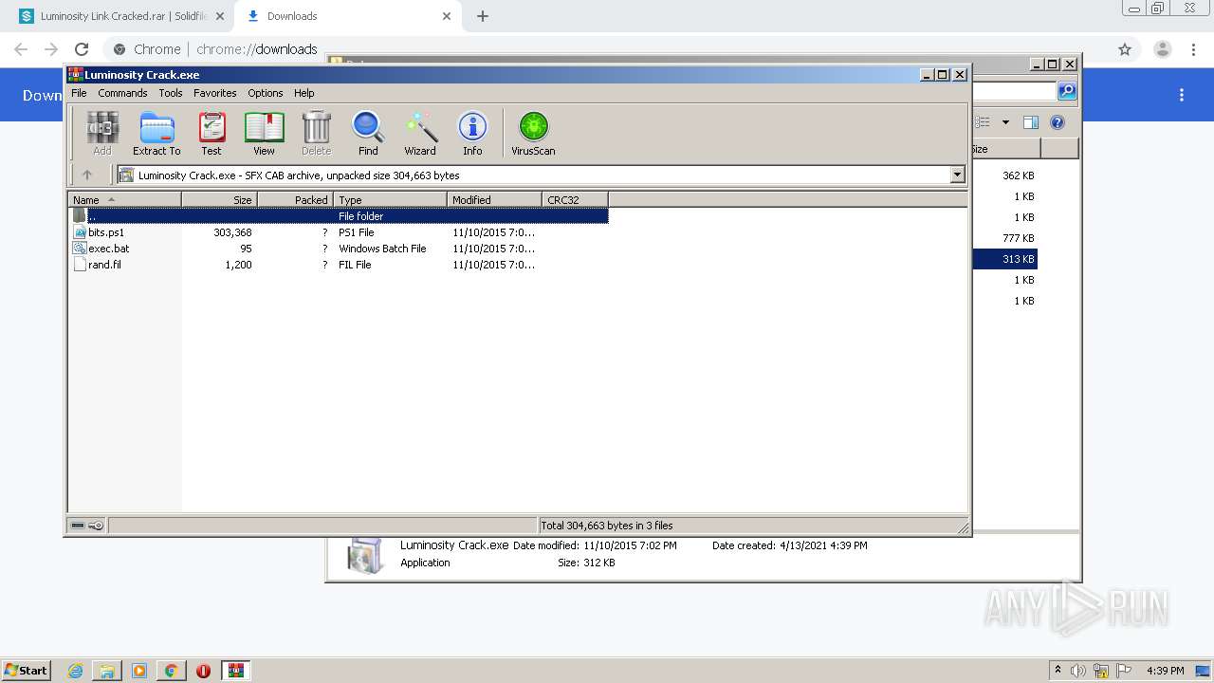Go up one level with arrow icon

pyautogui.click(x=87, y=175)
